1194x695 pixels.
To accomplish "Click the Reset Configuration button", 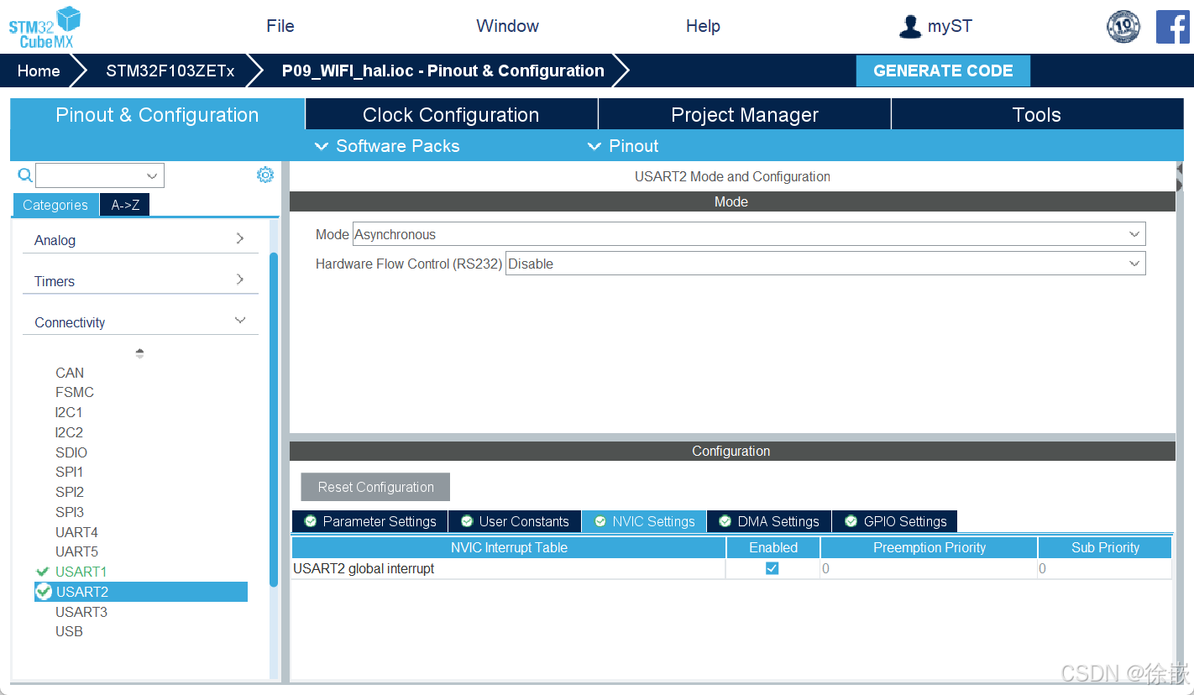I will [375, 487].
